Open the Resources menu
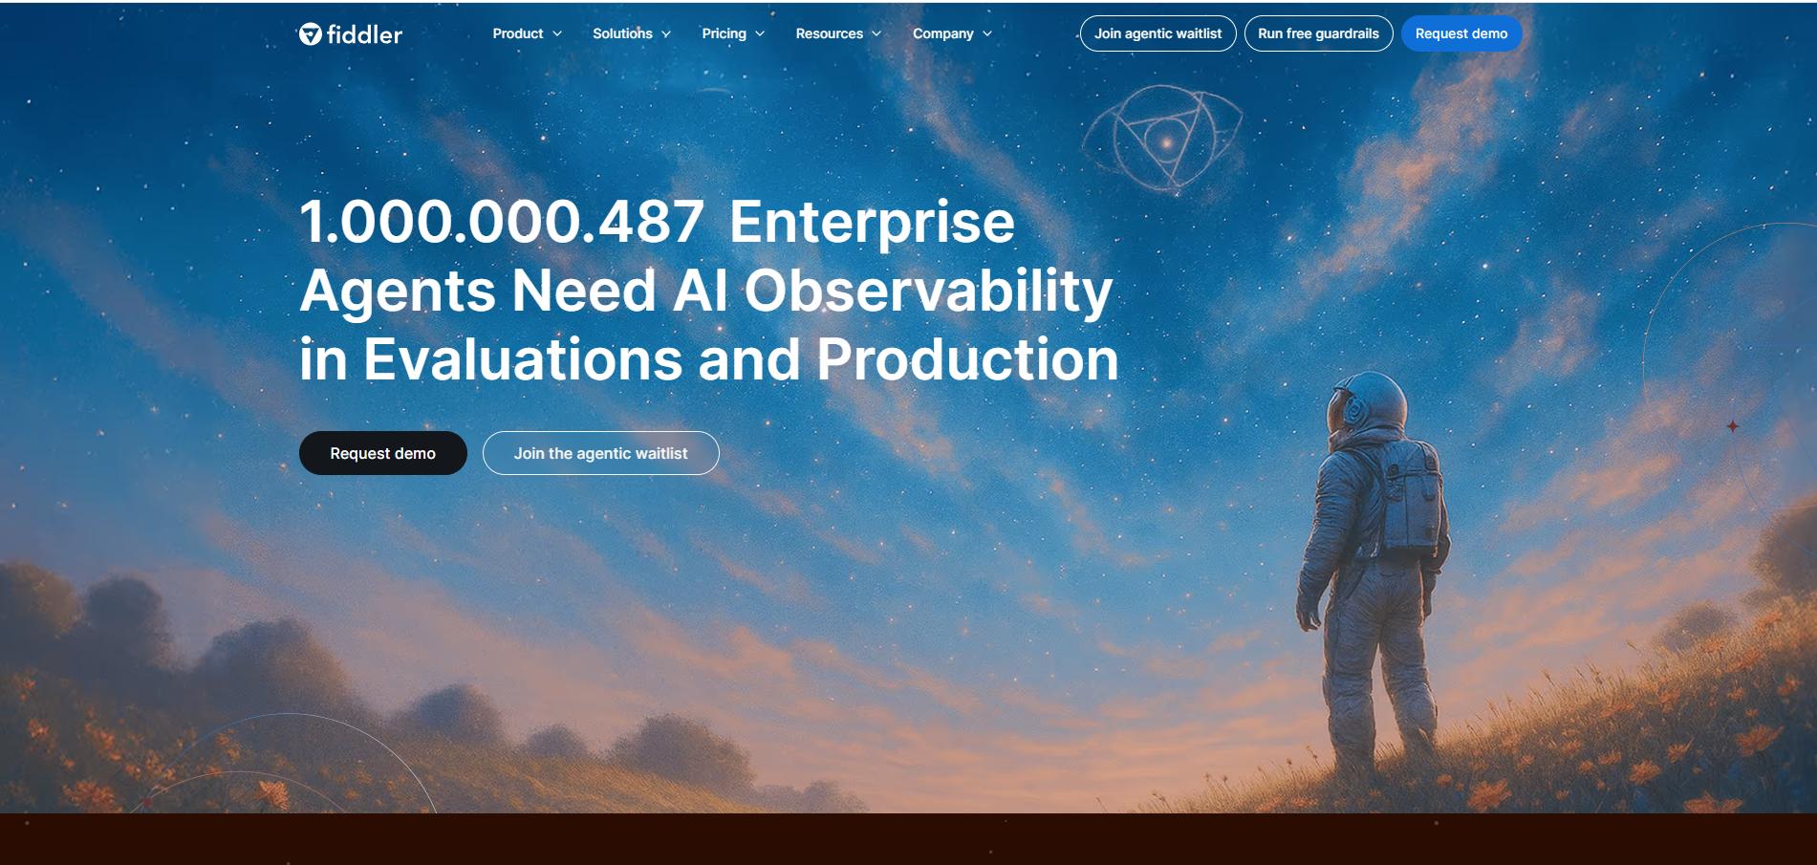This screenshot has height=865, width=1817. pyautogui.click(x=829, y=33)
